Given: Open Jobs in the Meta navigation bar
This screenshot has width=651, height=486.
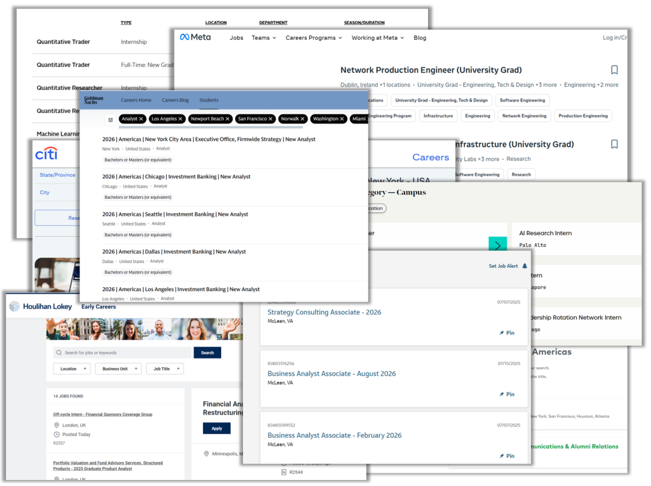Looking at the screenshot, I should pos(237,38).
